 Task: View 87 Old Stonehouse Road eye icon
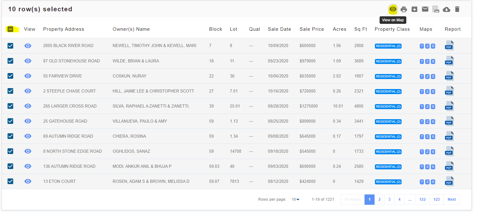[x=28, y=61]
